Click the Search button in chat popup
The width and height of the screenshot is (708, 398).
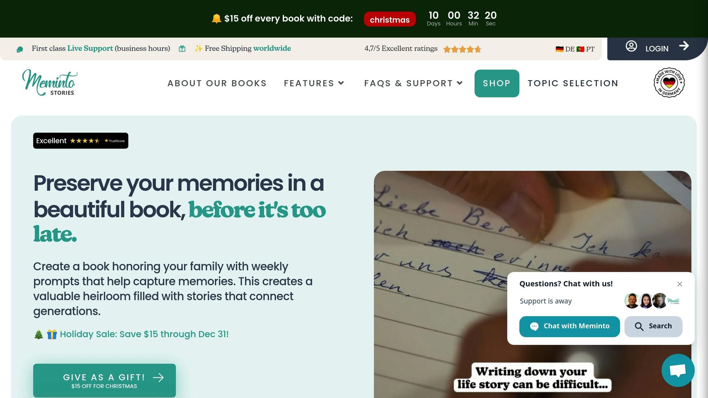click(x=653, y=326)
